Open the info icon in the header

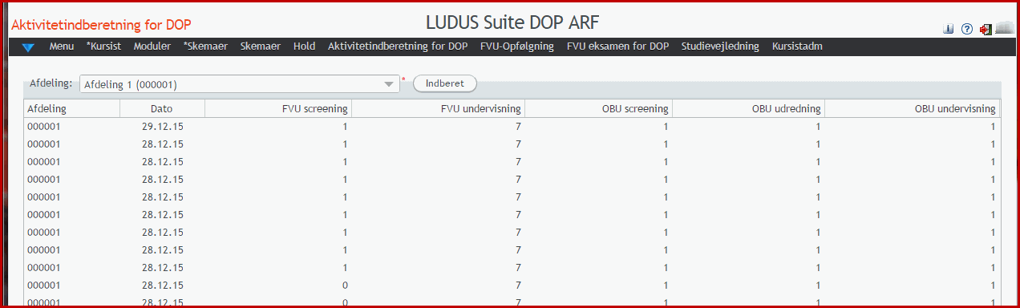point(949,29)
